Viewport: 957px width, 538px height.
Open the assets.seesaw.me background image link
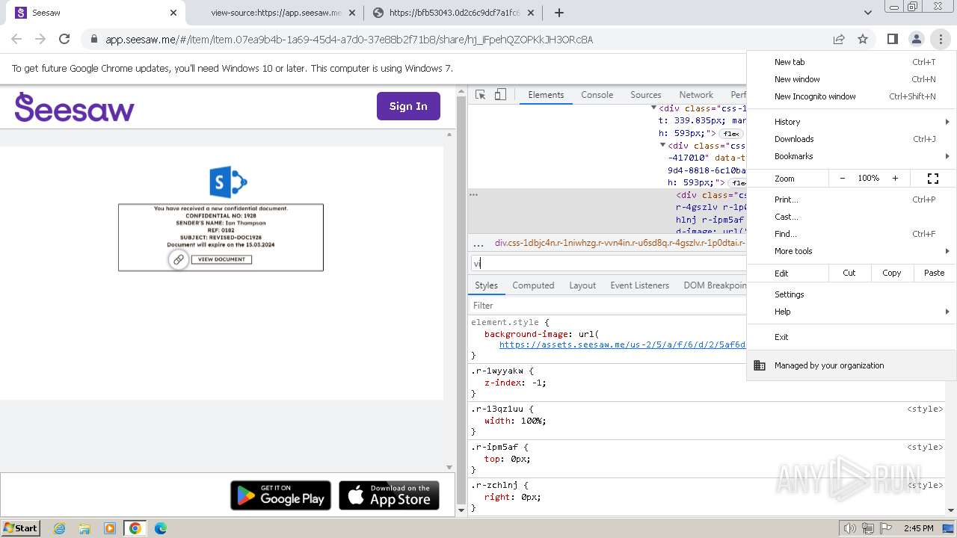tap(622, 344)
